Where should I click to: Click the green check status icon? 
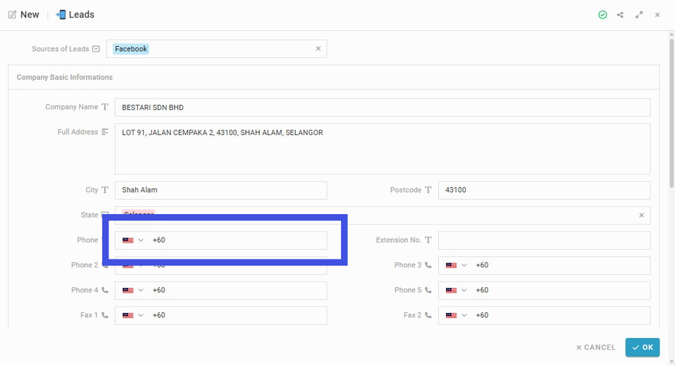click(x=602, y=15)
